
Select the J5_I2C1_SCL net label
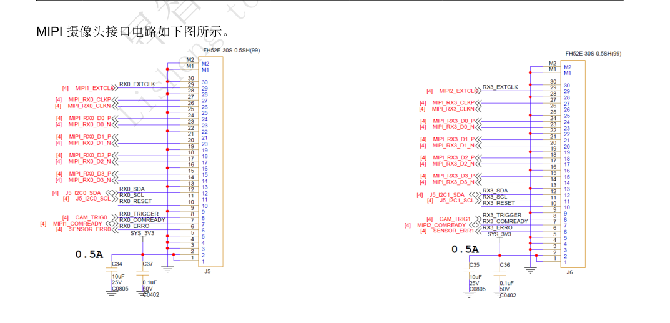(x=456, y=201)
